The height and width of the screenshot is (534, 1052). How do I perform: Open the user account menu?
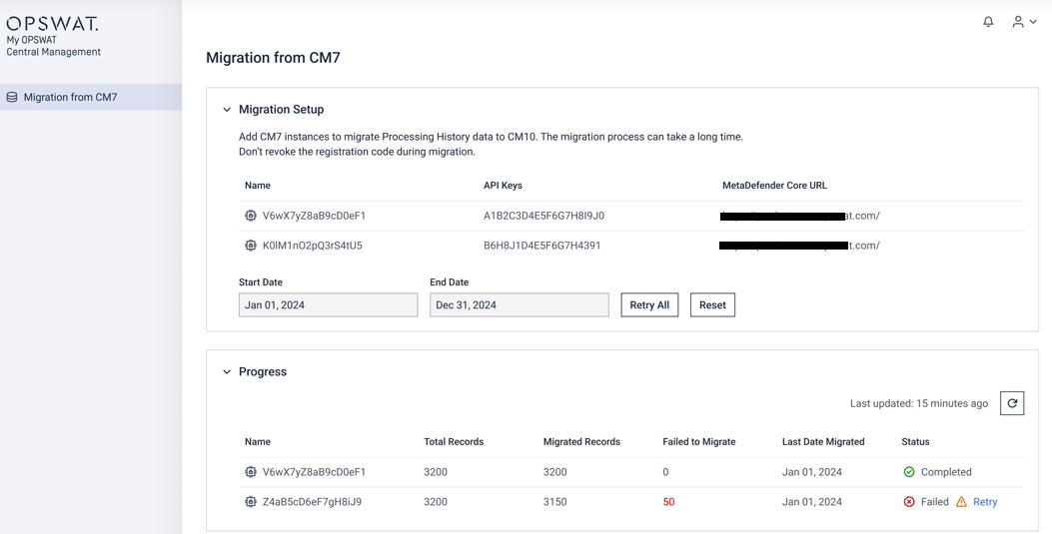click(1024, 21)
